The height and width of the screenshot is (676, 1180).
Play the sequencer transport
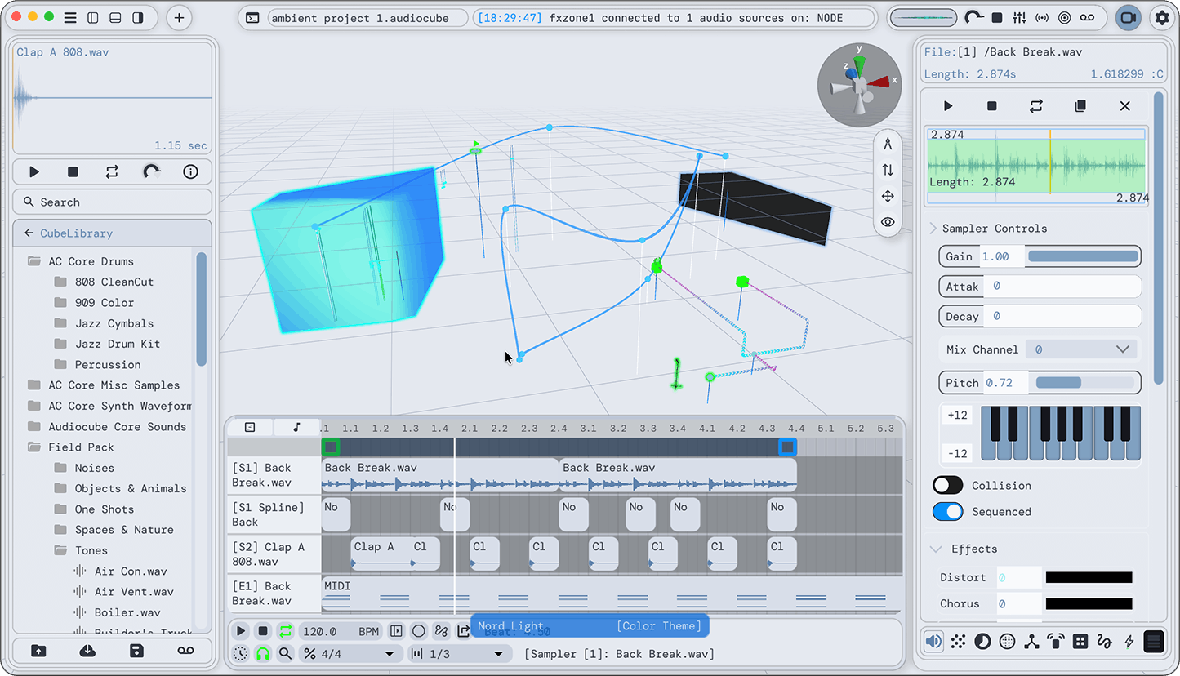point(241,631)
